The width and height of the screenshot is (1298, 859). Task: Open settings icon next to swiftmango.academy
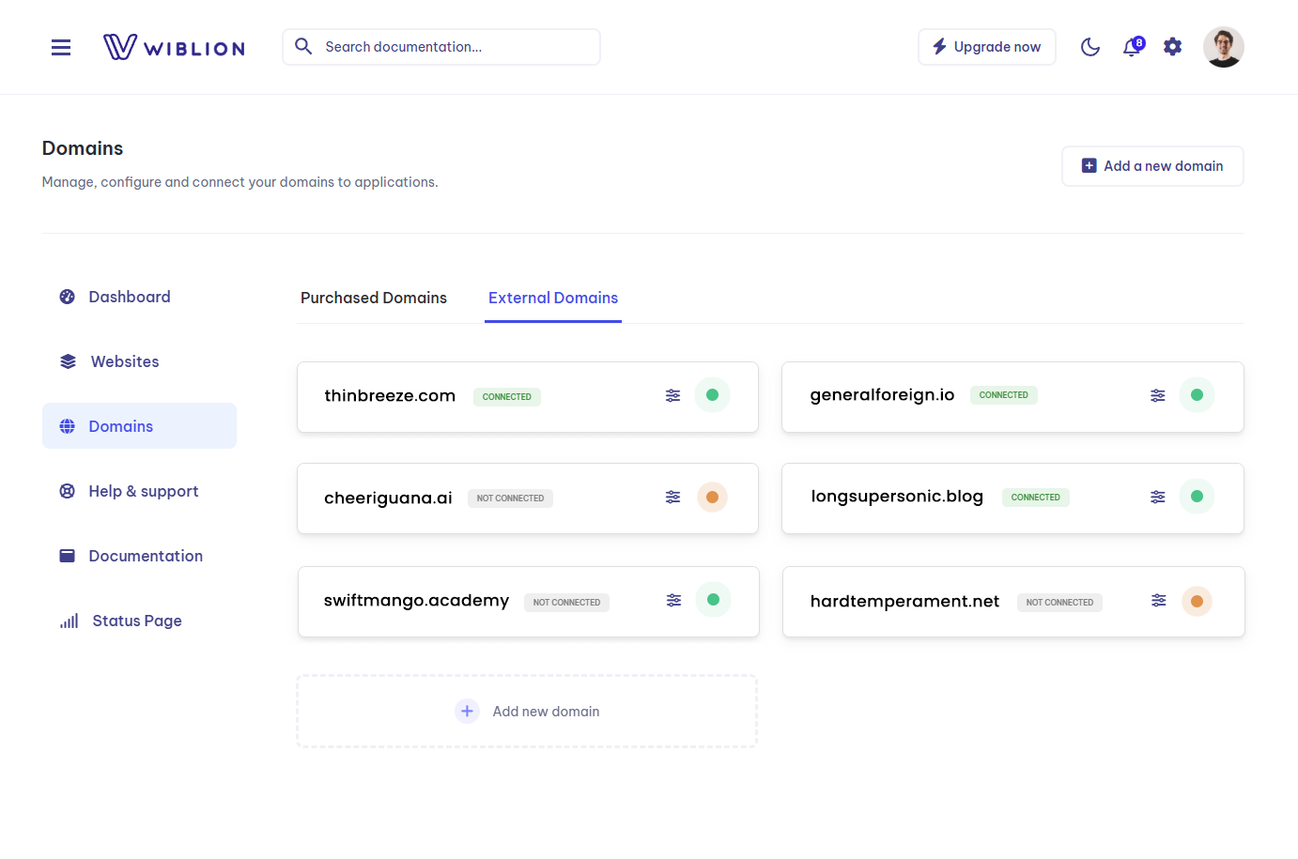(x=672, y=600)
